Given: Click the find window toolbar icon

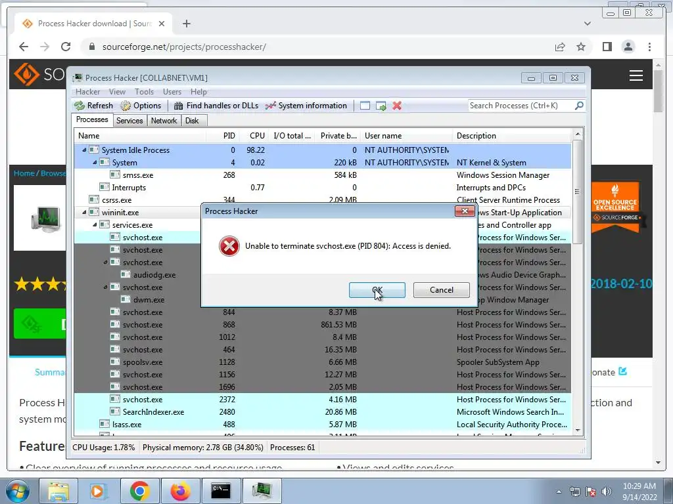Looking at the screenshot, I should [365, 106].
